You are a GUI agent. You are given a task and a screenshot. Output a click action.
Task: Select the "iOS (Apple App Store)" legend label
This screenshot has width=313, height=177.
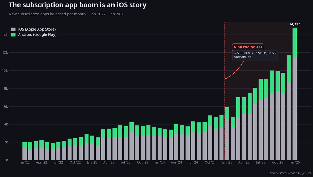point(37,29)
